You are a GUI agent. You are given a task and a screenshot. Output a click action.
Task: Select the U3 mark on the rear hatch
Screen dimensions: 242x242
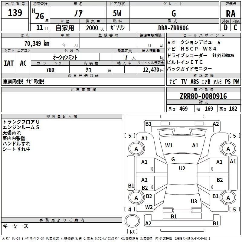click(194, 201)
